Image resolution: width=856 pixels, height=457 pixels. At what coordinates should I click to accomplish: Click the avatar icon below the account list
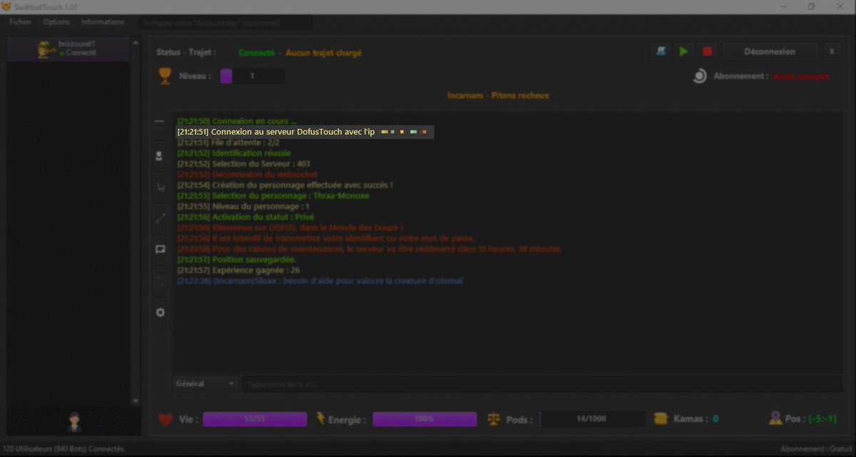[73, 422]
